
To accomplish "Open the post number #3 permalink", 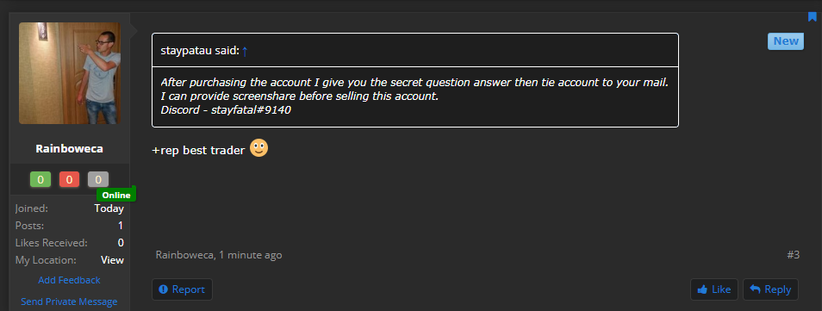I will coord(794,255).
